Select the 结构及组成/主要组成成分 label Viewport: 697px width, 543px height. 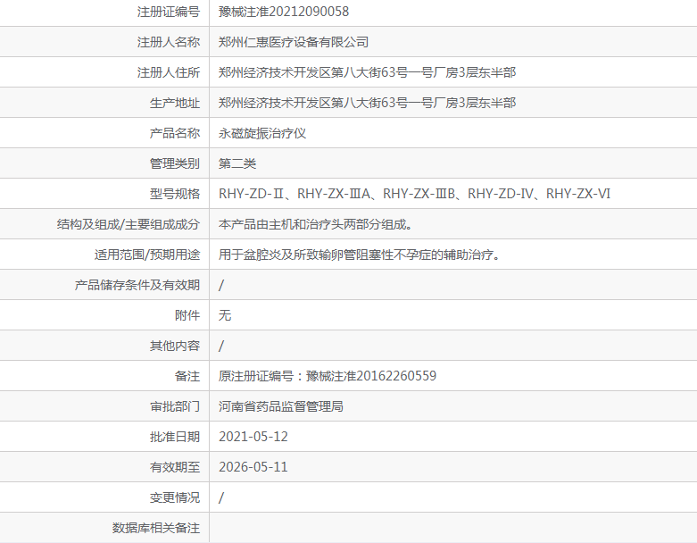click(128, 224)
